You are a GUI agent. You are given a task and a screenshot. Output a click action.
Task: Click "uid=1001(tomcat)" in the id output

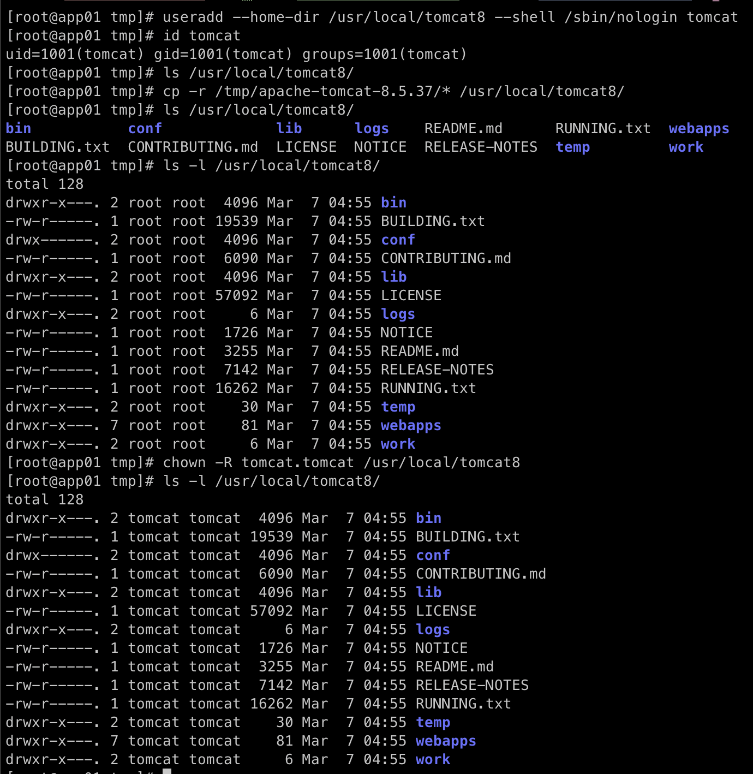[x=75, y=55]
